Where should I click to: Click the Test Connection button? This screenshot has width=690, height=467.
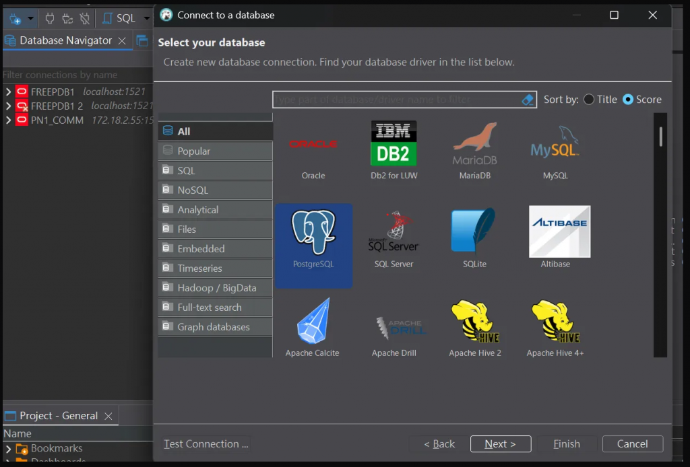tap(206, 443)
